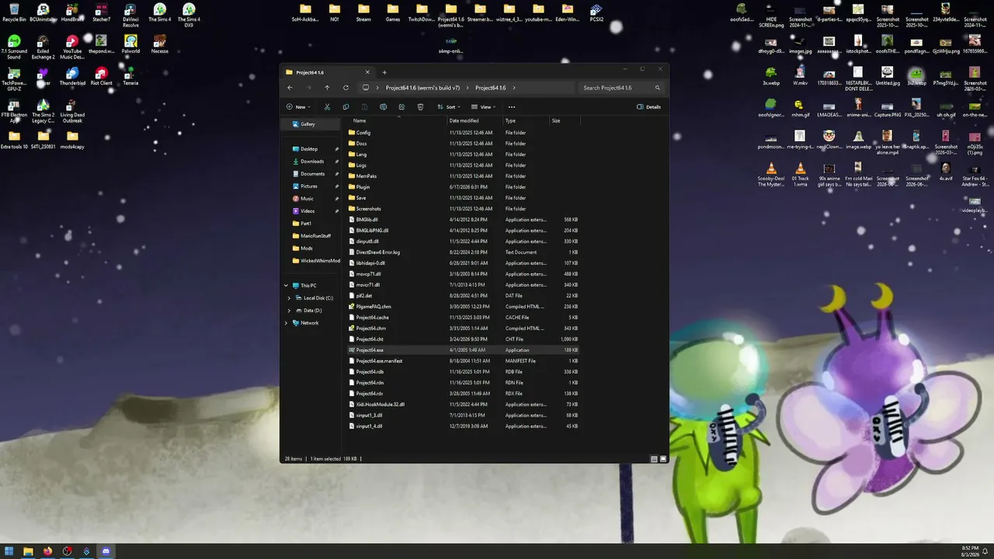Viewport: 994px width, 559px height.
Task: Open the Windows Start button on taskbar
Action: tap(9, 551)
